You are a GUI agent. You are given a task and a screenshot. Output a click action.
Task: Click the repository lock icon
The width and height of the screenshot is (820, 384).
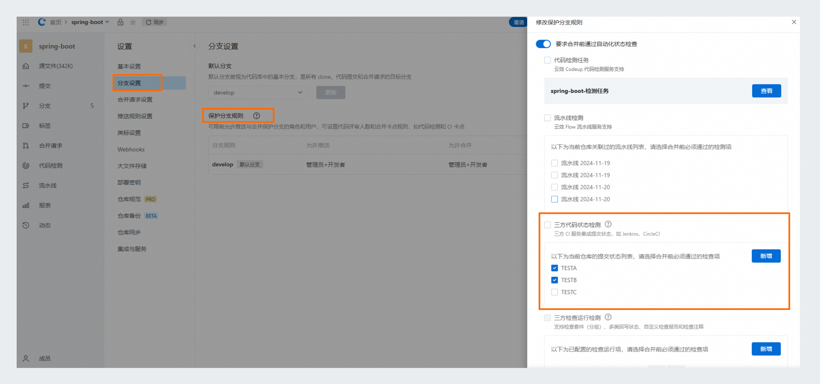click(x=120, y=22)
